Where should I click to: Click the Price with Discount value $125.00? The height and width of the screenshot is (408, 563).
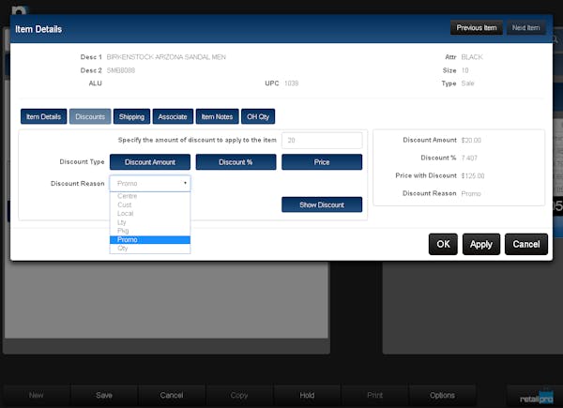pyautogui.click(x=473, y=175)
